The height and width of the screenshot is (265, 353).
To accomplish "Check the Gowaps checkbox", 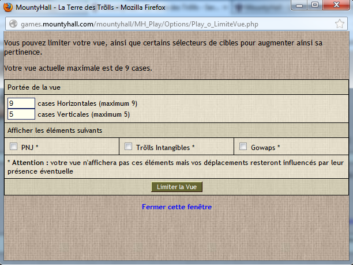I will point(243,147).
